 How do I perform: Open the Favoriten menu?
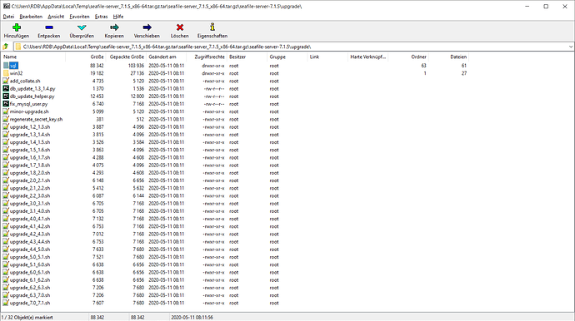point(79,17)
